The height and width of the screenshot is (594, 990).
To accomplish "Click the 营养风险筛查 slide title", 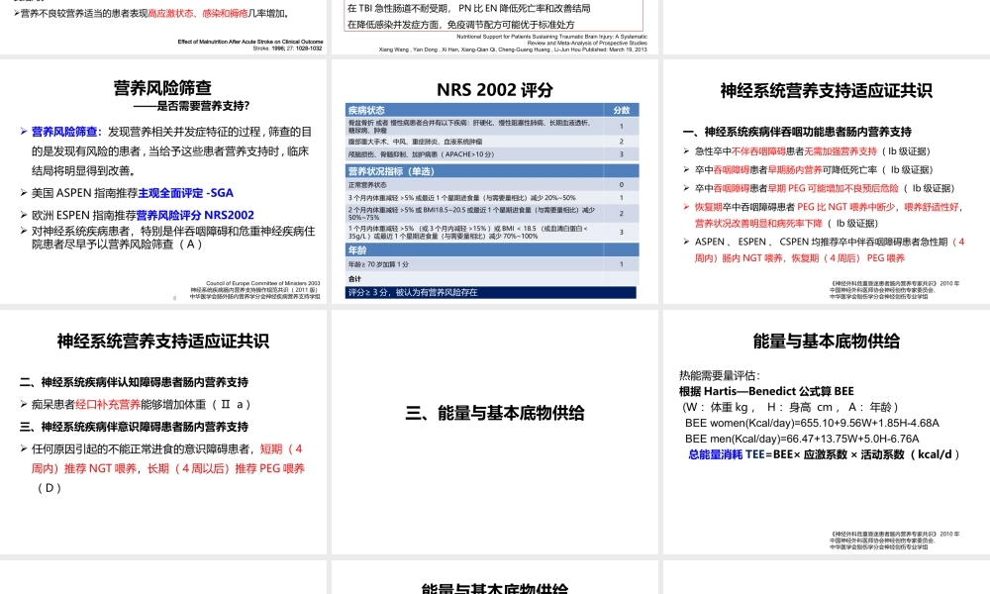I will tap(164, 88).
